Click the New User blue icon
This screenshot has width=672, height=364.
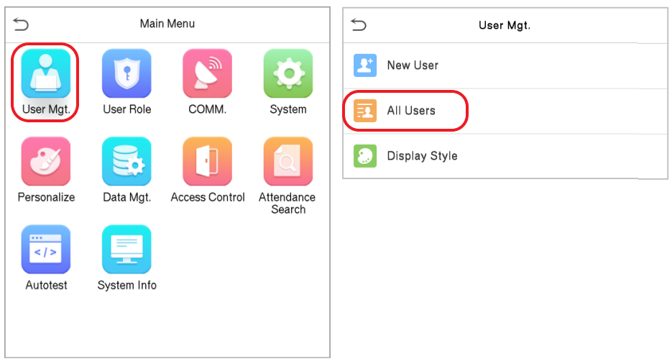(365, 65)
